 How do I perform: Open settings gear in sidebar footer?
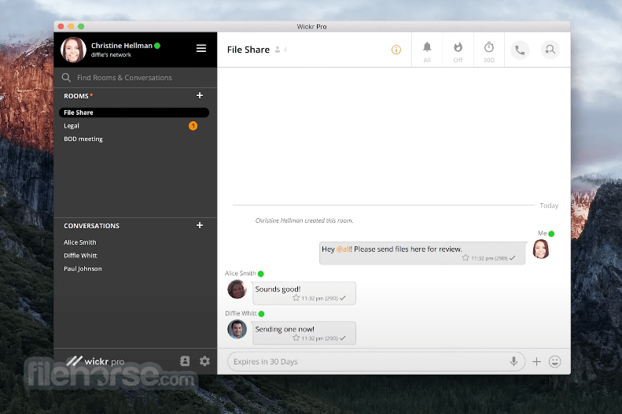(x=204, y=360)
